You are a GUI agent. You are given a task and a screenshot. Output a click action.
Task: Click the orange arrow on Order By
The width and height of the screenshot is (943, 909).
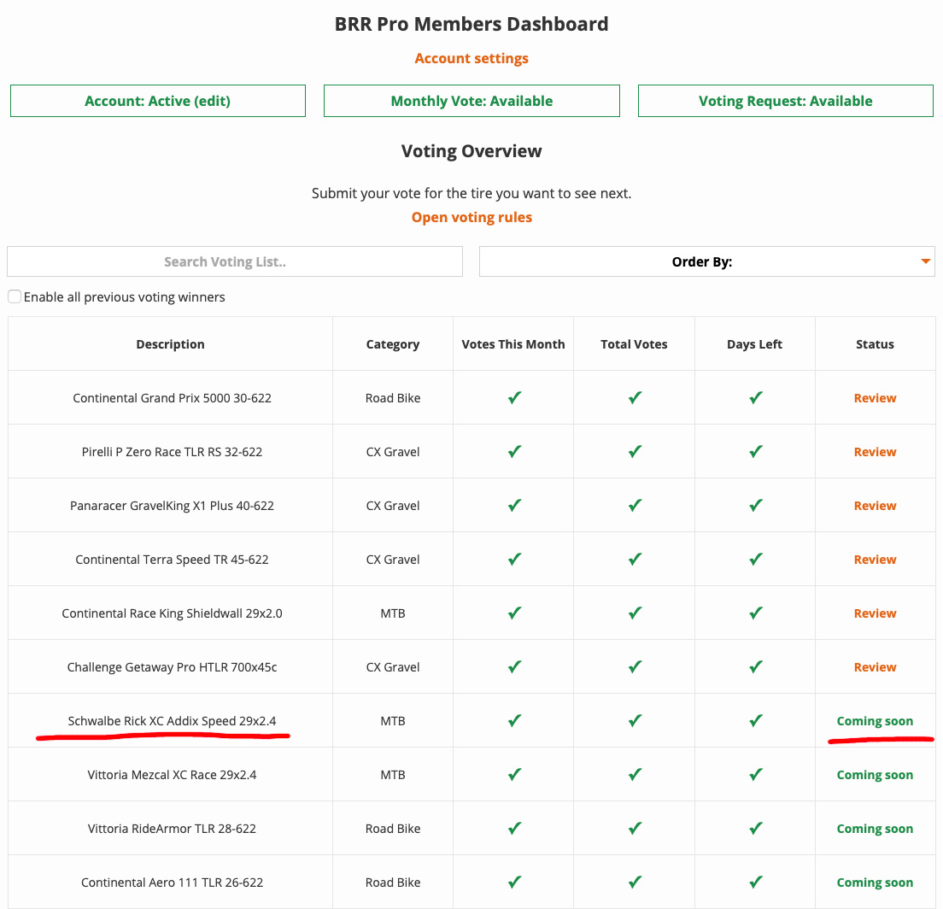coord(925,262)
